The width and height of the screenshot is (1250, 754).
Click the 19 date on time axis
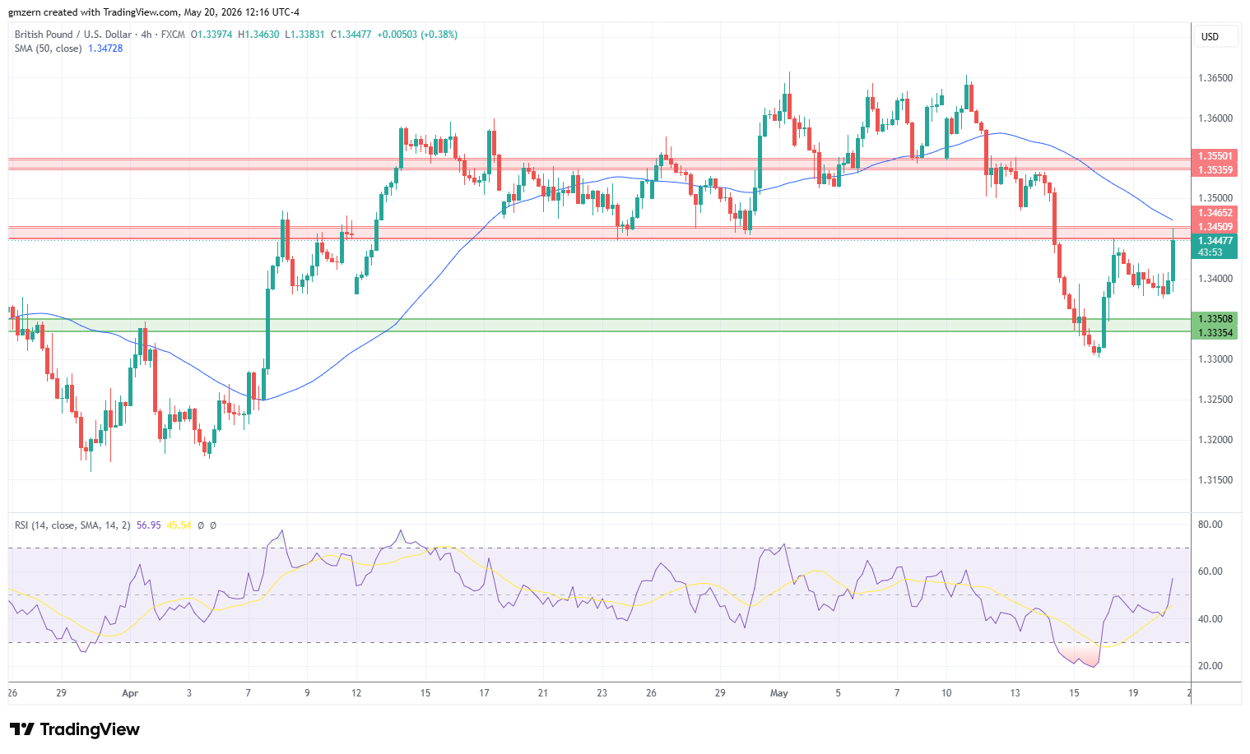pos(1133,693)
